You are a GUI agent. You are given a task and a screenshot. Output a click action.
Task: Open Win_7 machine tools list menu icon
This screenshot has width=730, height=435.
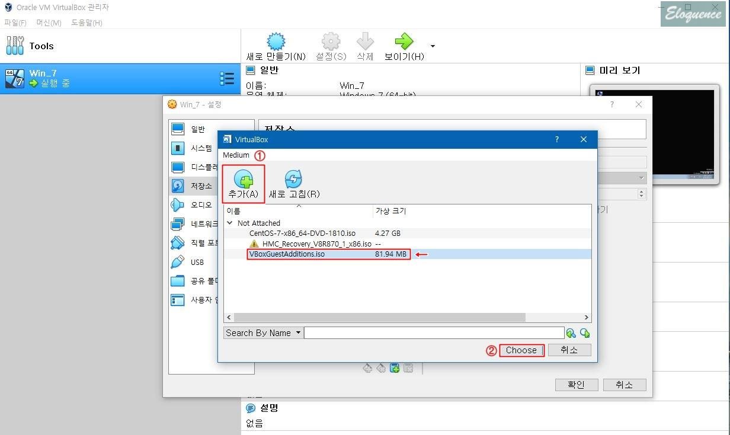click(227, 78)
